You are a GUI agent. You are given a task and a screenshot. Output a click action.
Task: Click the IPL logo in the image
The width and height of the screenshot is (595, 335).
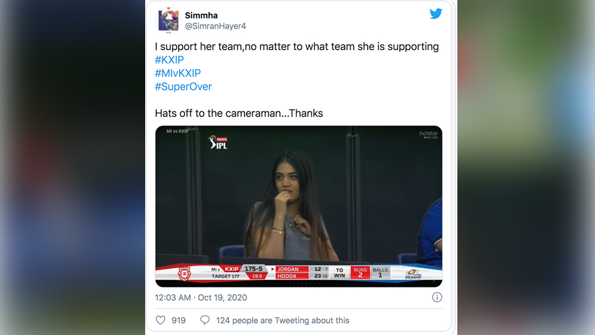pos(218,143)
